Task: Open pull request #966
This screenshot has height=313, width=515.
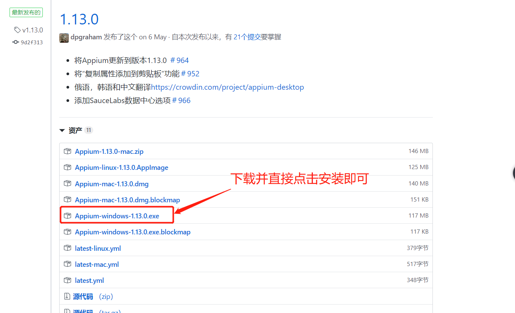Action: point(181,100)
